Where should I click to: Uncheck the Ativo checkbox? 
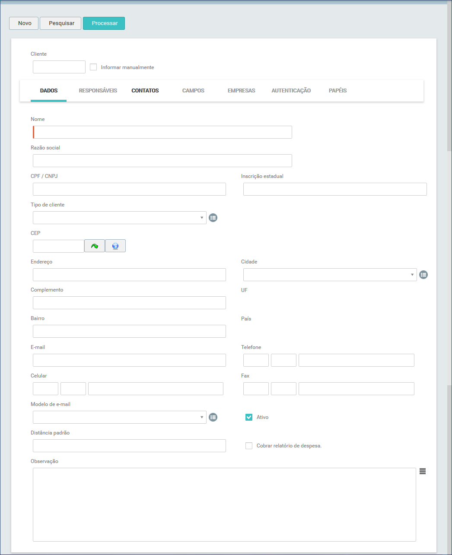click(249, 417)
